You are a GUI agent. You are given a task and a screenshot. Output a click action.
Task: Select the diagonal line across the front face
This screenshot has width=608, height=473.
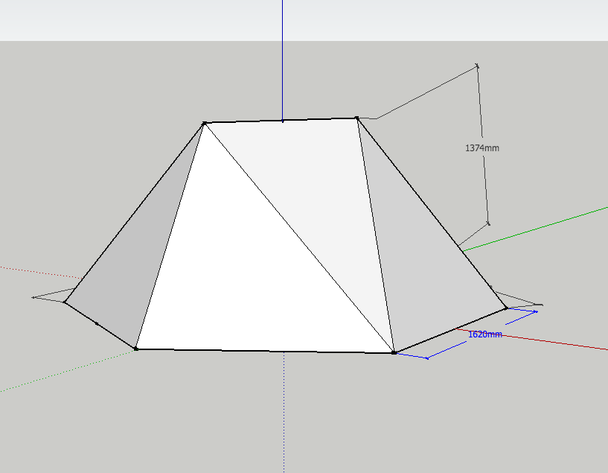click(299, 238)
